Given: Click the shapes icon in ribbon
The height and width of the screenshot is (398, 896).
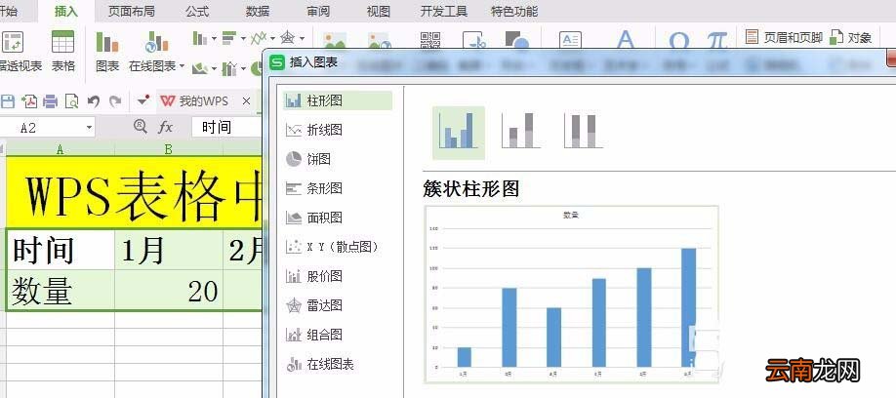Looking at the screenshot, I should (517, 40).
